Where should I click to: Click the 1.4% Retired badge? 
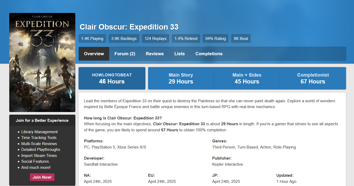tap(186, 39)
